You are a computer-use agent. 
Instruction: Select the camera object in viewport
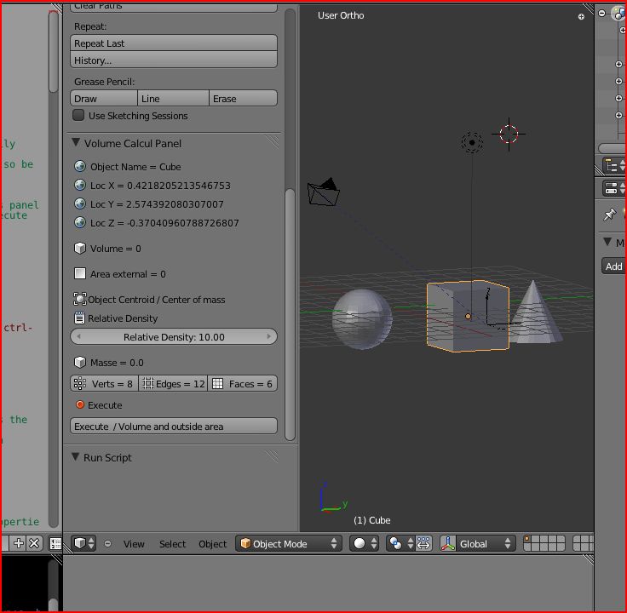click(x=324, y=192)
